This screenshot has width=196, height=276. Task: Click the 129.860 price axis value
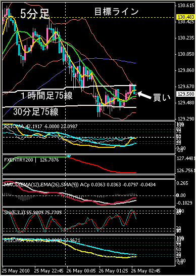pos(186,70)
